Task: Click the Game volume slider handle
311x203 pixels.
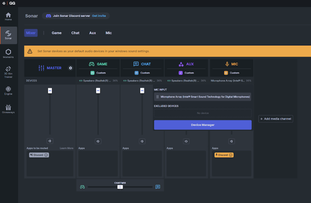Action: point(98,91)
